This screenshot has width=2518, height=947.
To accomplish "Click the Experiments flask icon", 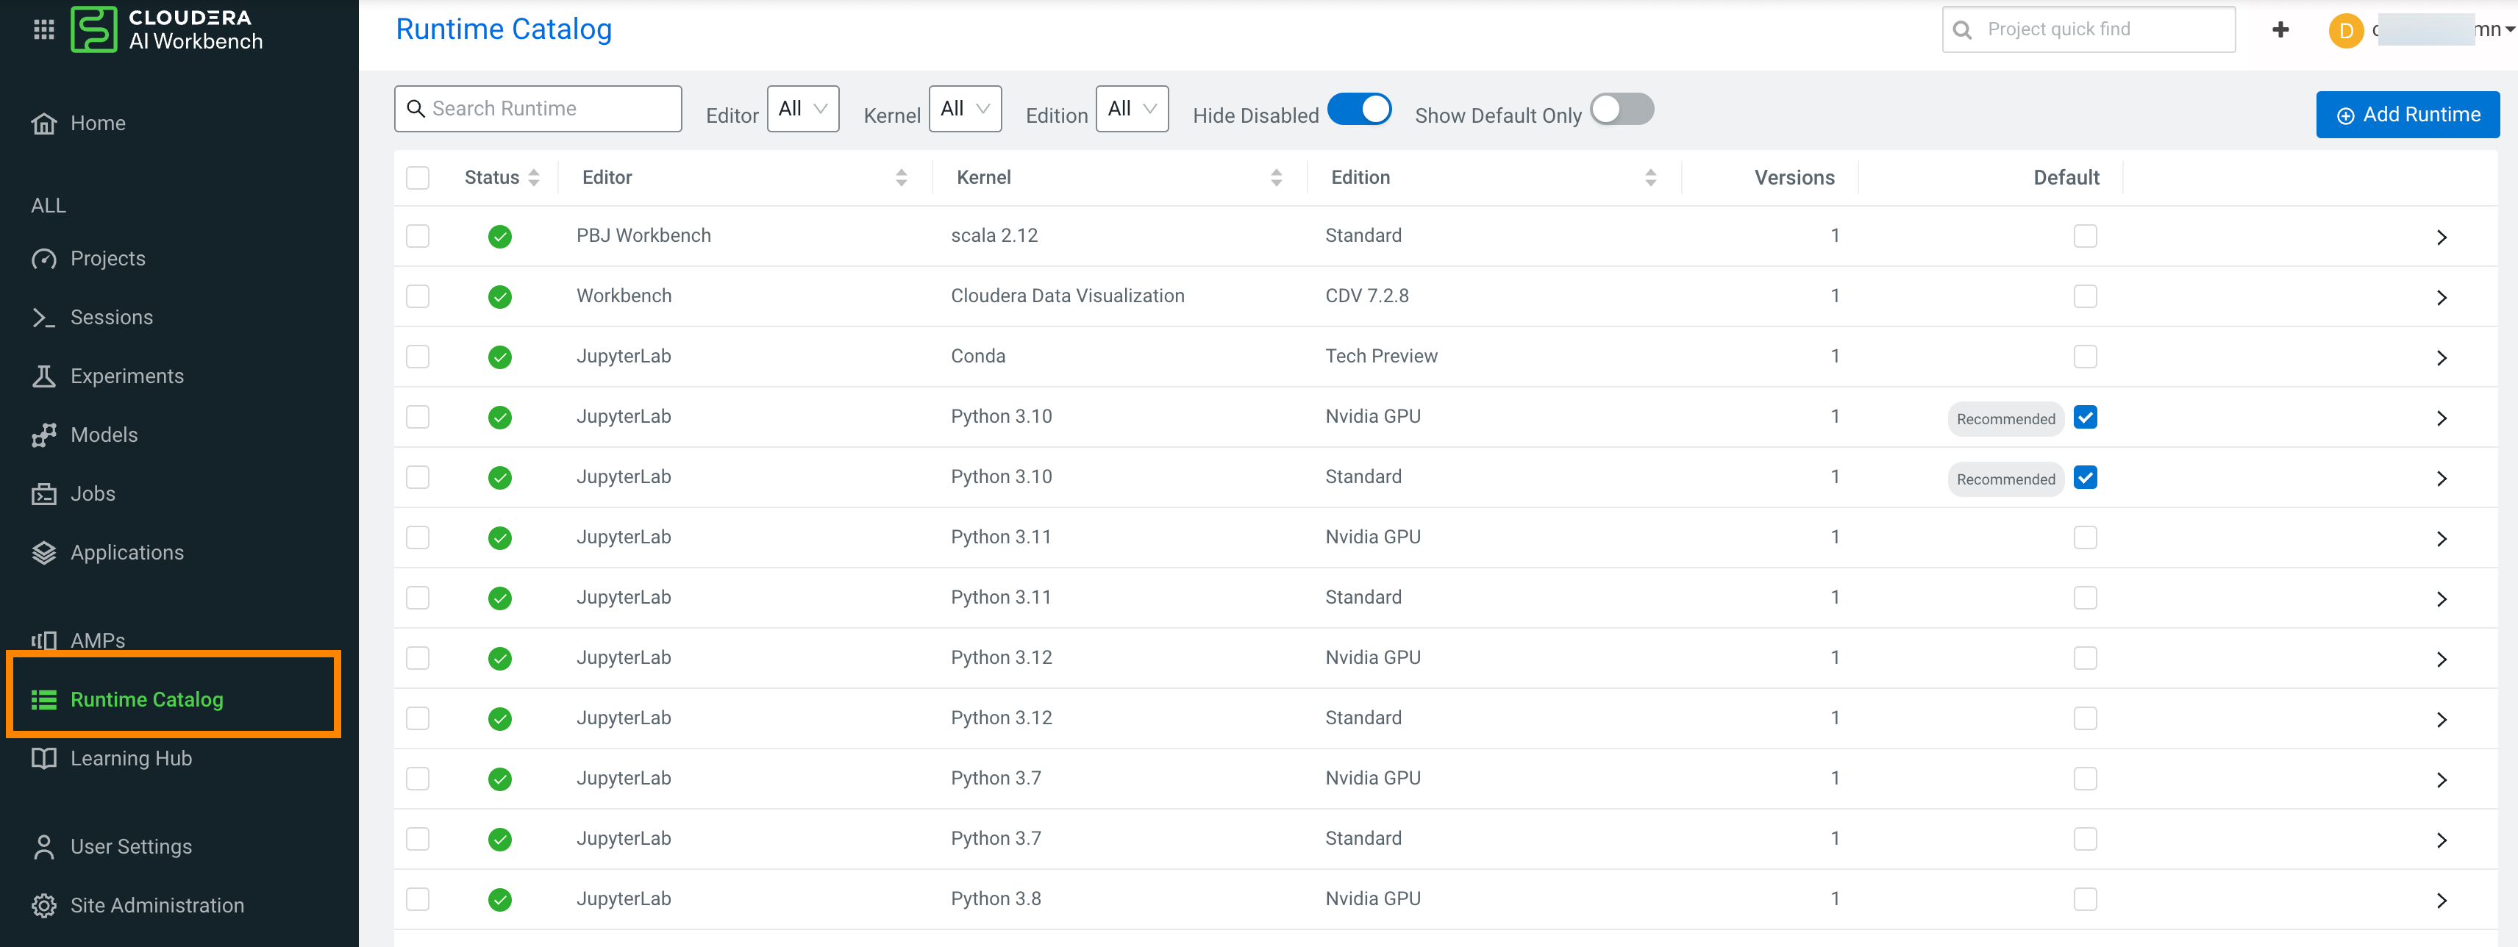I will (44, 376).
